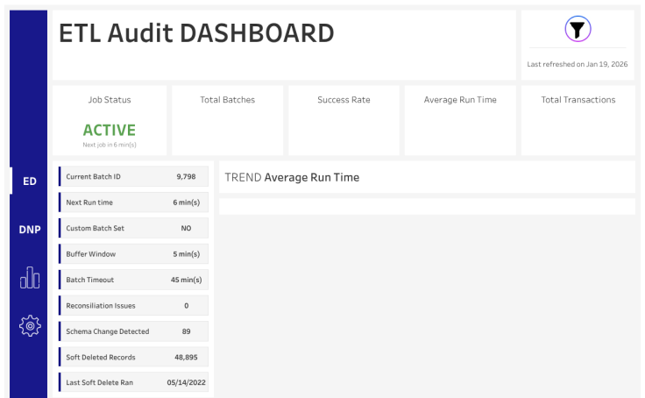645x398 pixels.
Task: Select the Buffer Window row
Action: [133, 254]
